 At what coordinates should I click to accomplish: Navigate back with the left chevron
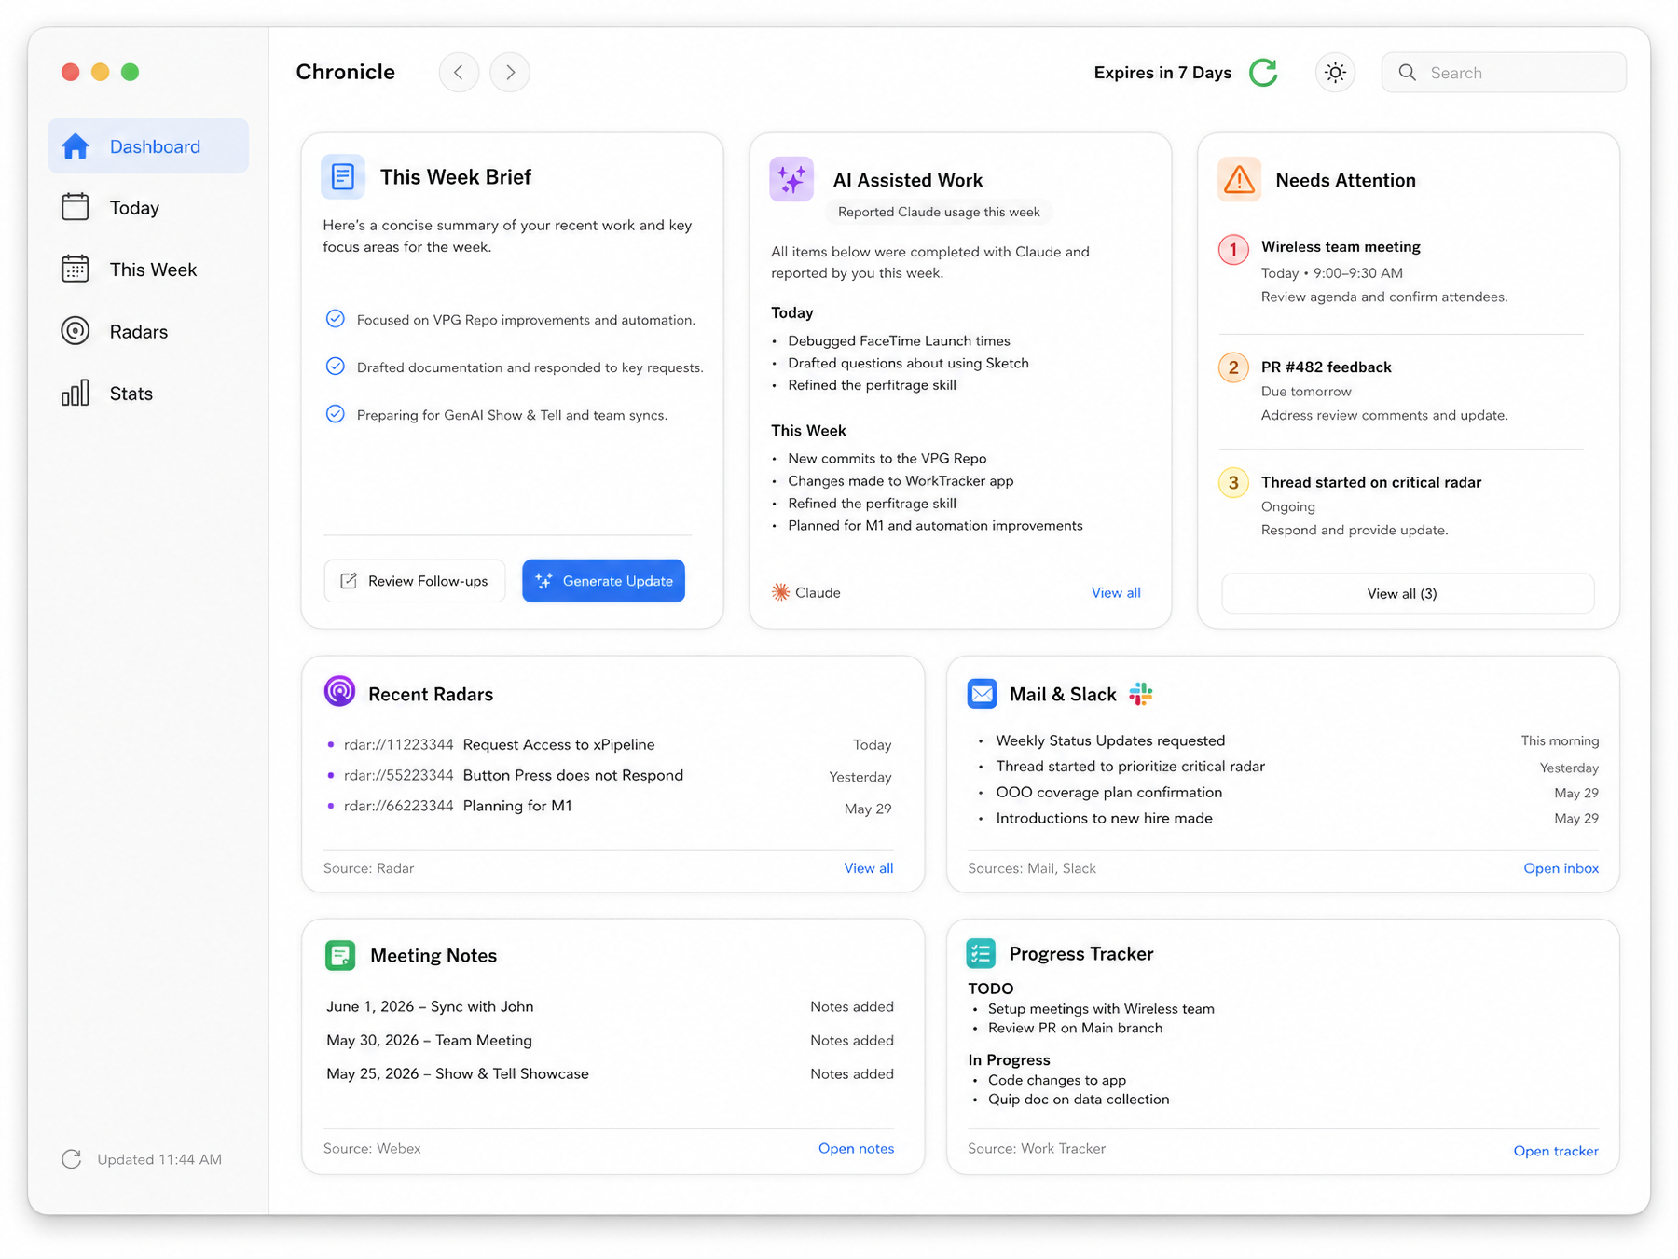(459, 73)
